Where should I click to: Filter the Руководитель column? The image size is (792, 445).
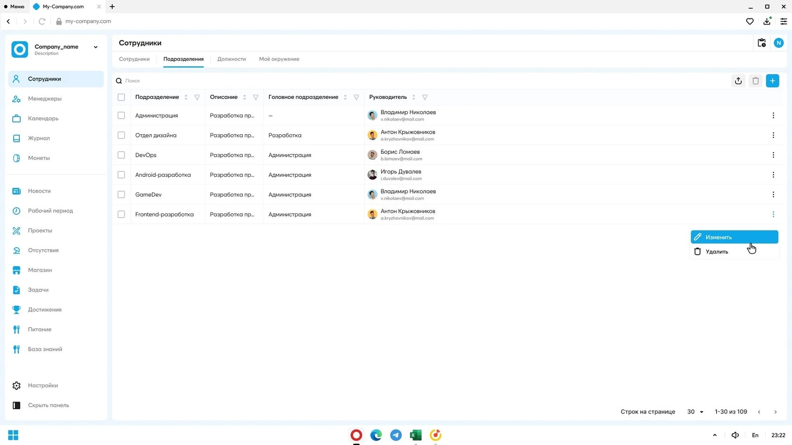tap(425, 97)
